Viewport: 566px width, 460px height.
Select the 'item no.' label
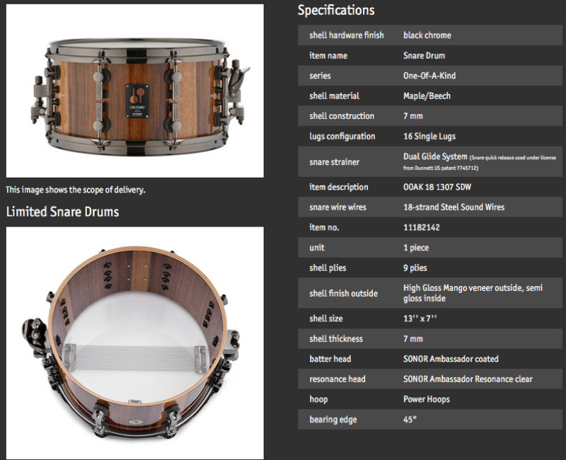(324, 227)
